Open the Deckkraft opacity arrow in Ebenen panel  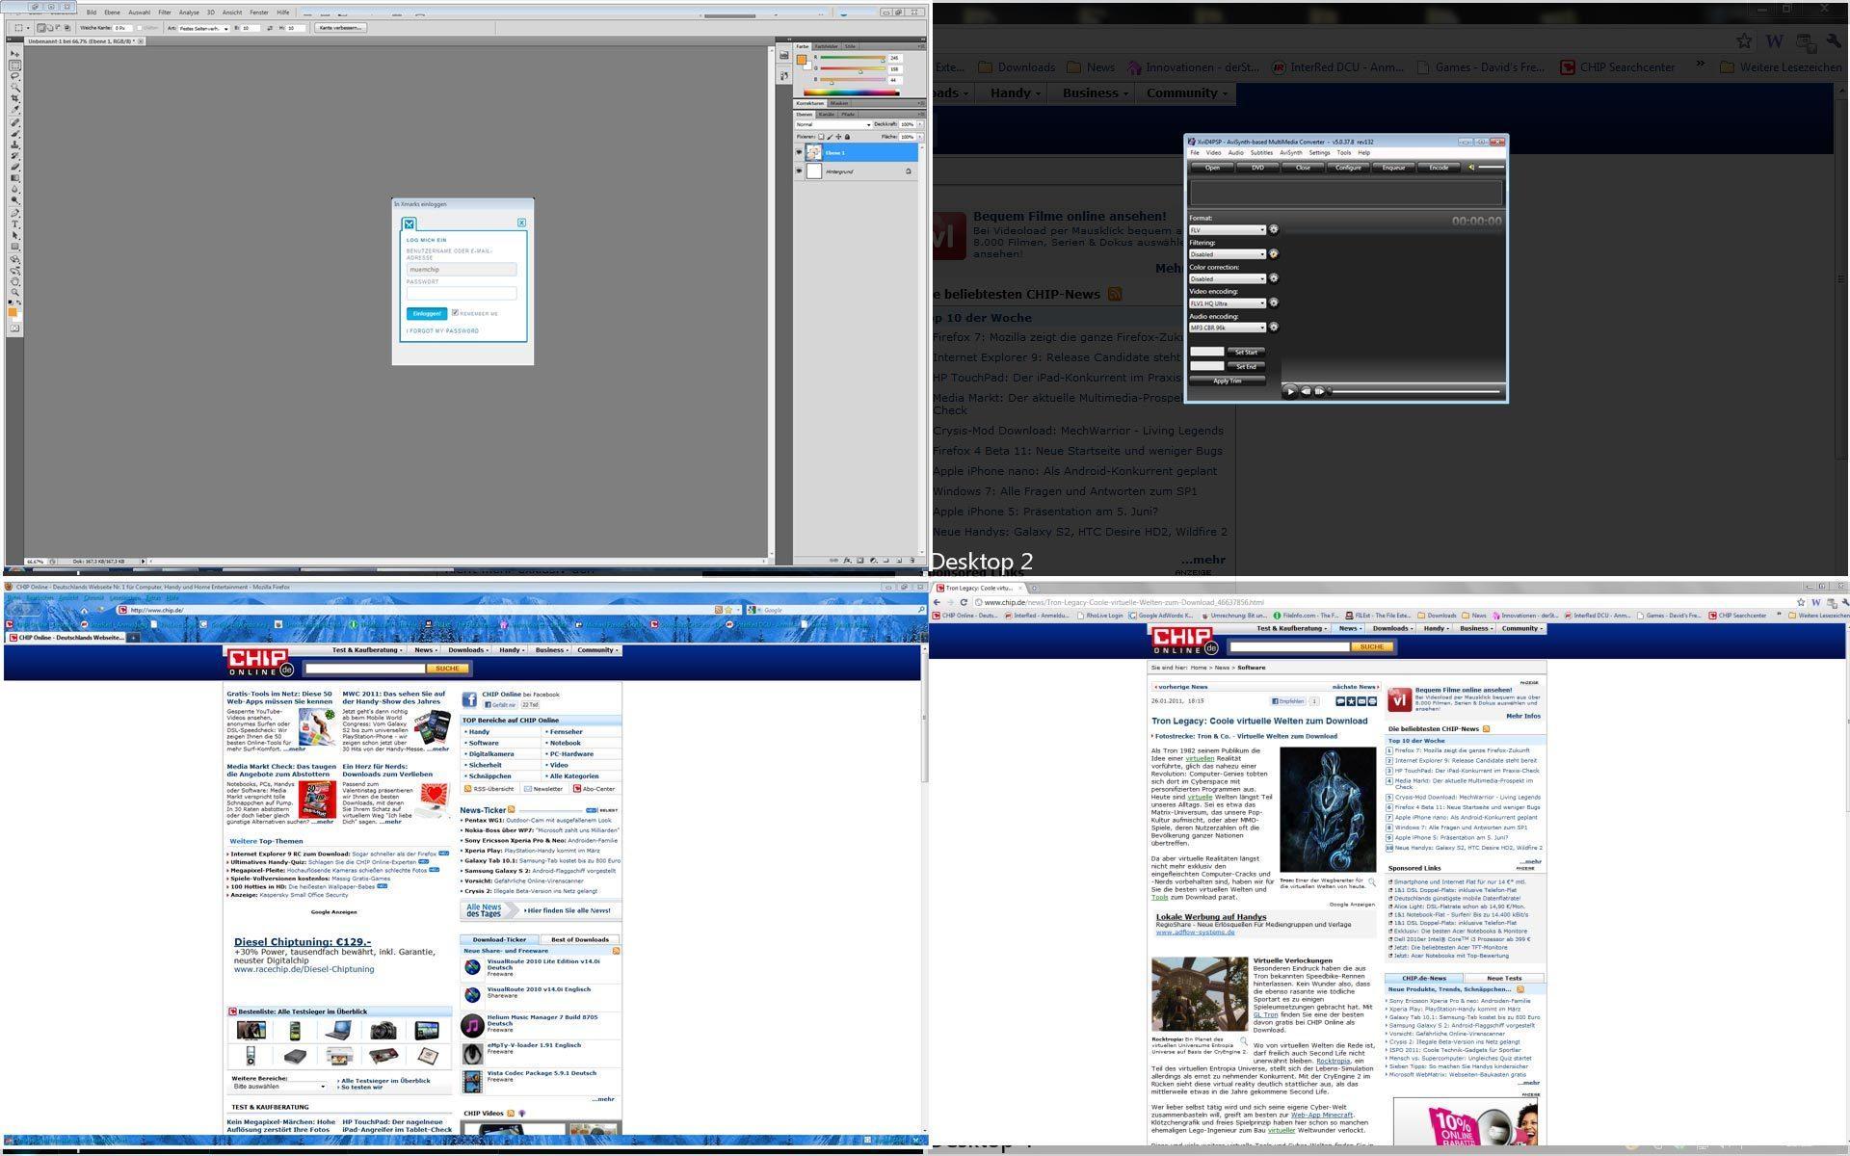point(920,124)
